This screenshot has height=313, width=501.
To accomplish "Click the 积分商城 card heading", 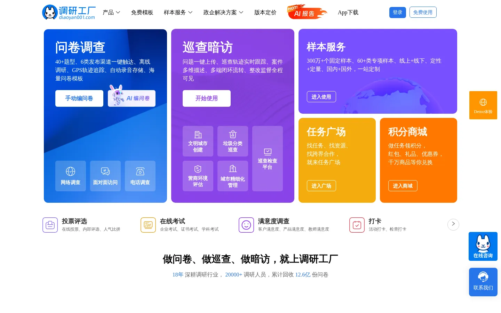I will tap(408, 132).
